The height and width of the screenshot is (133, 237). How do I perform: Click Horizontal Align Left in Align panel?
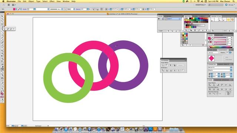[x=210, y=85]
